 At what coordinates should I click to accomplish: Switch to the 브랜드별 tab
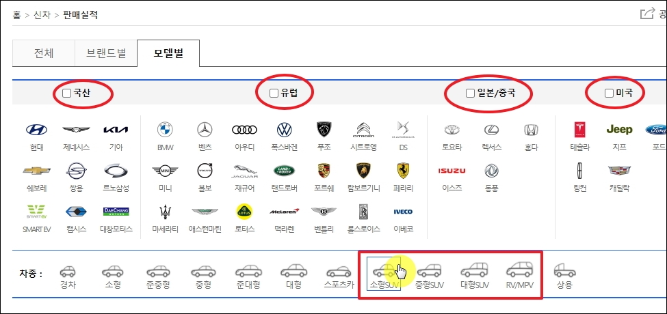[x=106, y=53]
